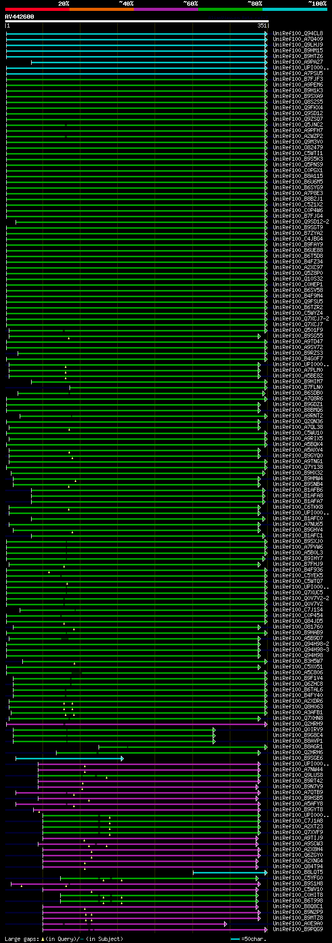Select hit UniRef100_Q2HRH9
Image resolution: width=332 pixels, height=943 pixels.
tap(298, 724)
